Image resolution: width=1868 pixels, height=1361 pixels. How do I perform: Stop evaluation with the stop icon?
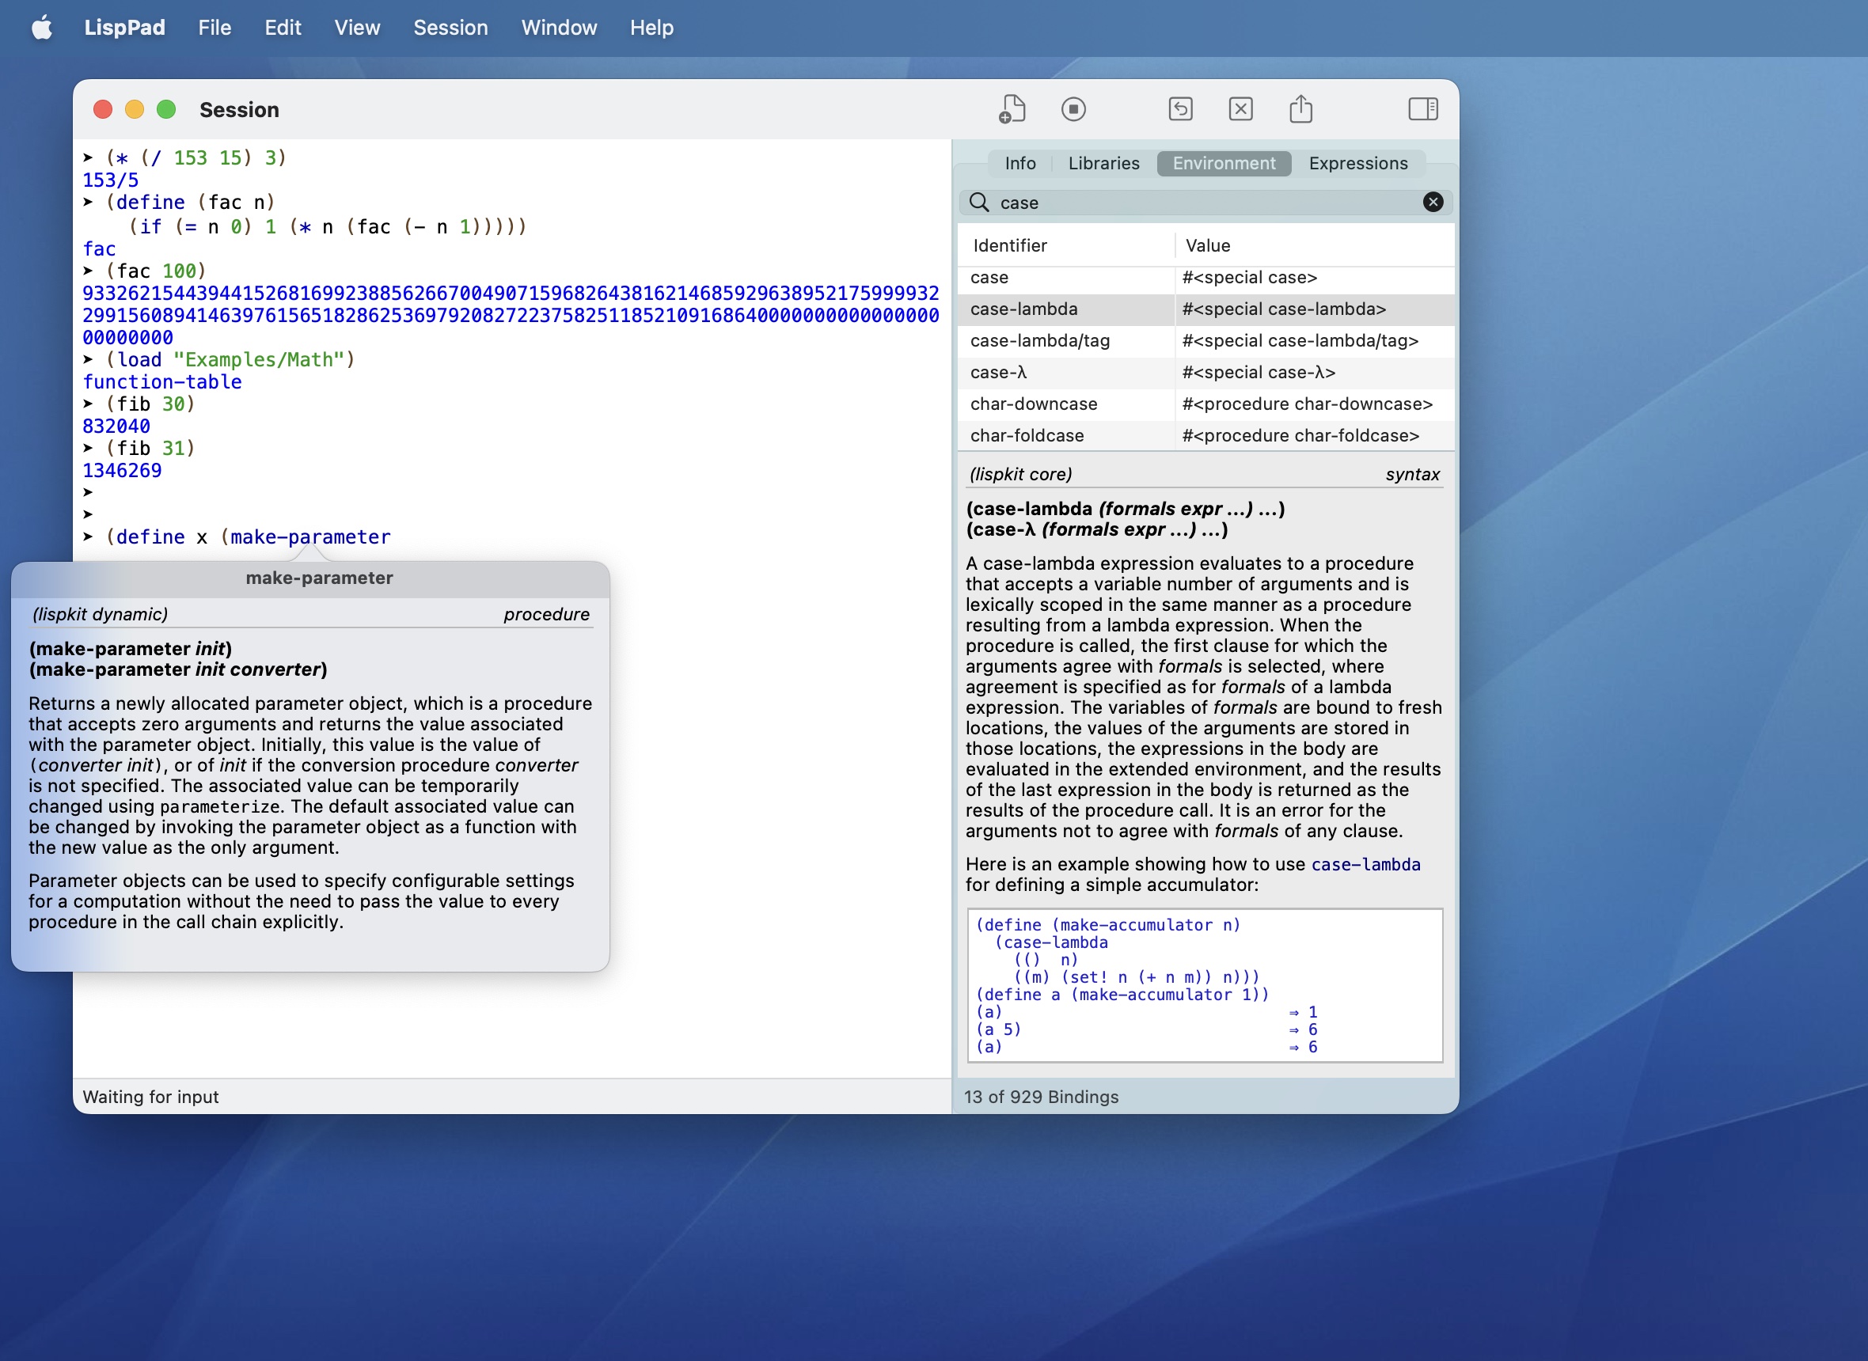(x=1073, y=108)
